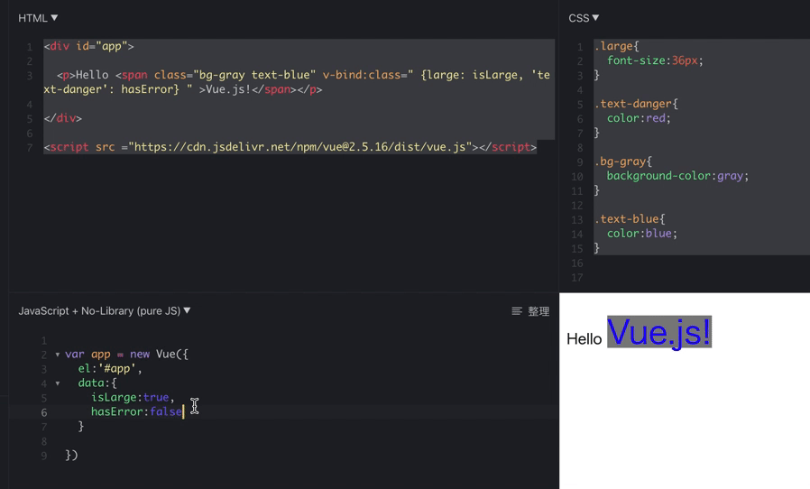Screen dimensions: 810x489
Task: Open the HTML panel language dropdown
Action: pyautogui.click(x=38, y=18)
